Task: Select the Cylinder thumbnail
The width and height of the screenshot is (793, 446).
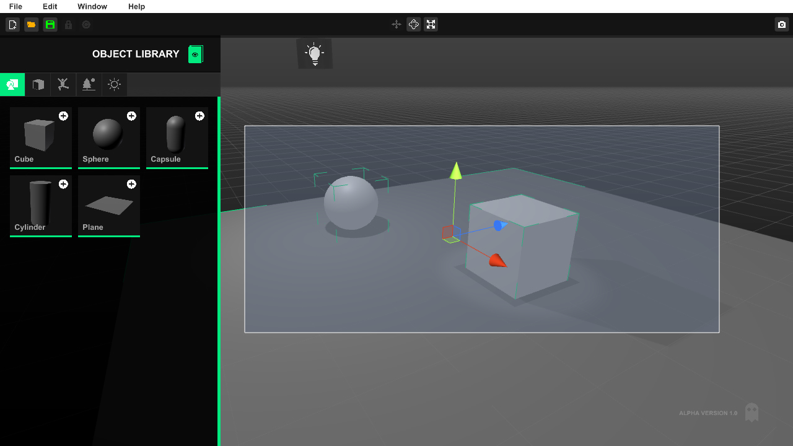Action: (40, 203)
